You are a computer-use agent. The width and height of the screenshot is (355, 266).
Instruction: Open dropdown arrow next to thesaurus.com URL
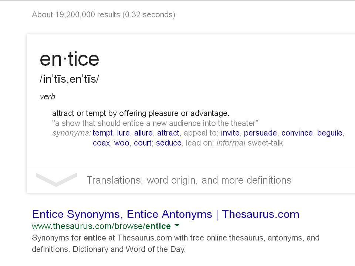(x=177, y=225)
